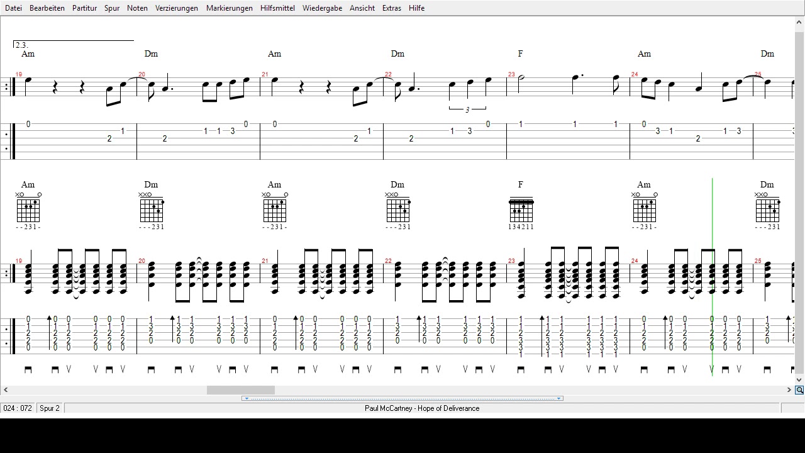Click the upstroke arrow in measure 19 tab
Screen dimensions: 805x453
[49, 332]
